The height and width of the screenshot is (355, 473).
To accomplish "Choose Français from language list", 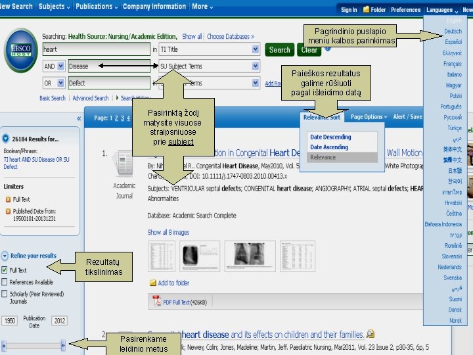I will [452, 64].
